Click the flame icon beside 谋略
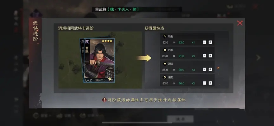The width and height of the screenshot is (274, 126). coord(165,64)
